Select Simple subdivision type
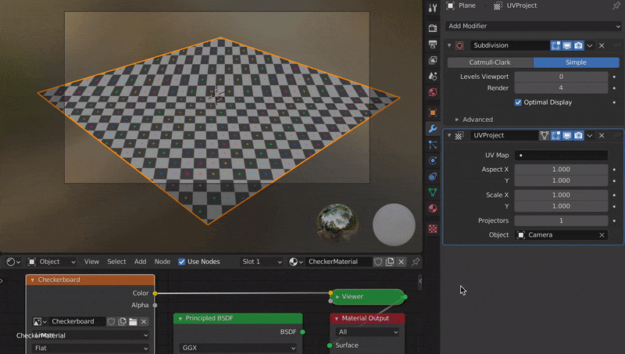 click(x=576, y=63)
